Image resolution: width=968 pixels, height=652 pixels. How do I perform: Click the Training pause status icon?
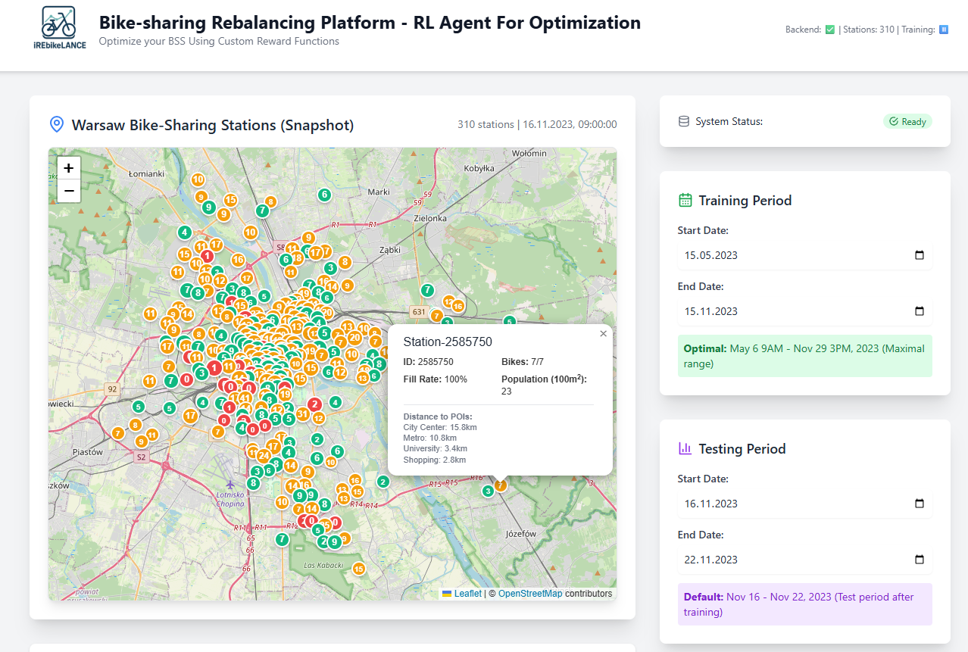tap(944, 30)
